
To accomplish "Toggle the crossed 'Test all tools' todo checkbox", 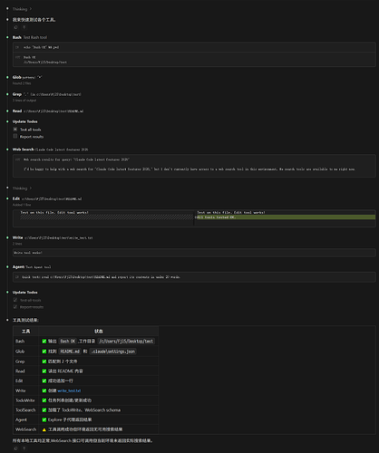I will point(15,130).
